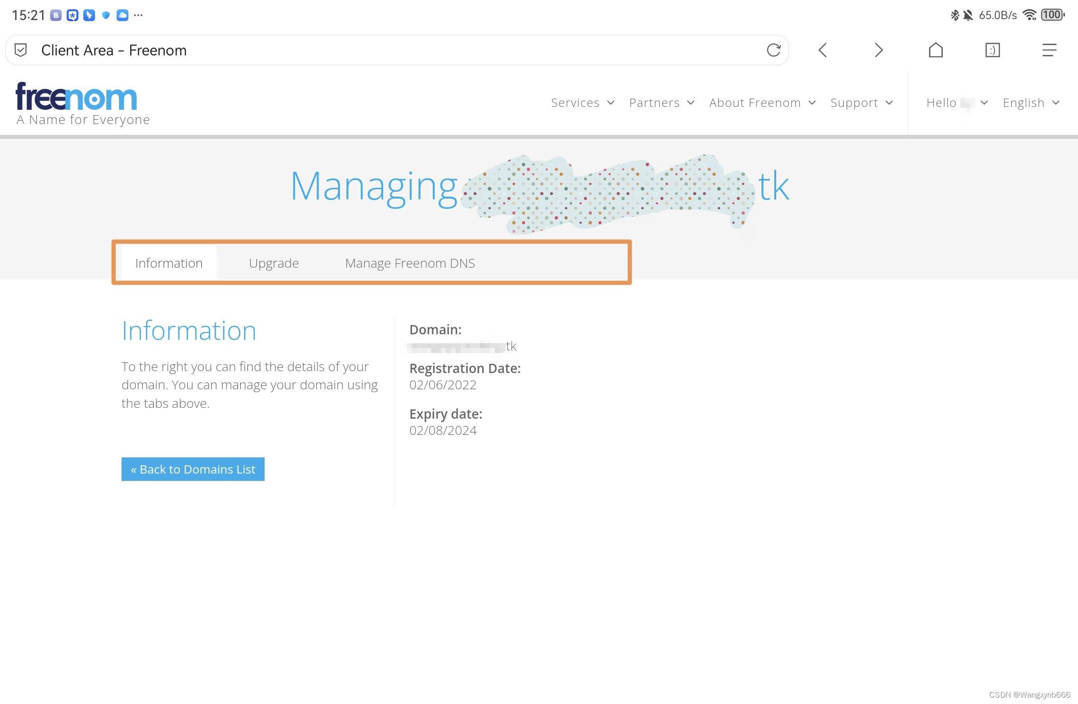1078x704 pixels.
Task: Go back with browser back arrow
Action: pyautogui.click(x=823, y=50)
